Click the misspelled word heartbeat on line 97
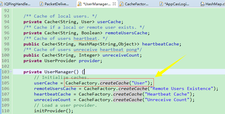 [x=85, y=38]
